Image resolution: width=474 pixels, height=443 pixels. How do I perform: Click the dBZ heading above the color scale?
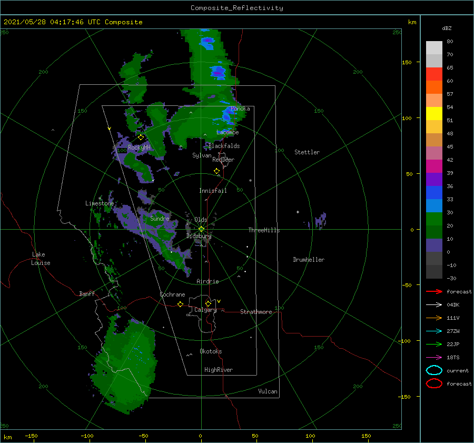[447, 28]
